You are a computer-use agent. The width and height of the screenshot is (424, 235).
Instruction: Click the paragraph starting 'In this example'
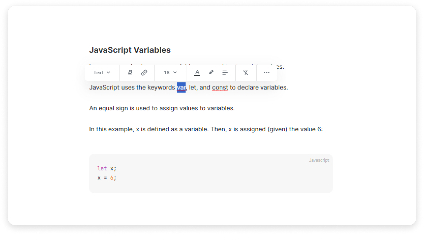206,129
